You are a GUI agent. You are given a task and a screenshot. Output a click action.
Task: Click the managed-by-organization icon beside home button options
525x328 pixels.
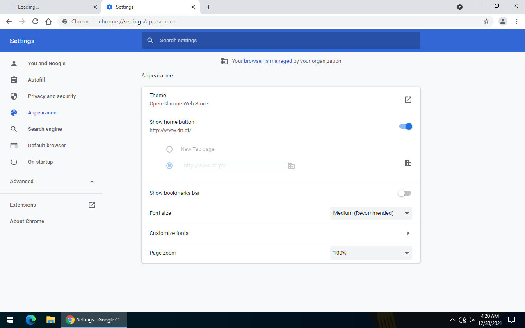tap(408, 163)
